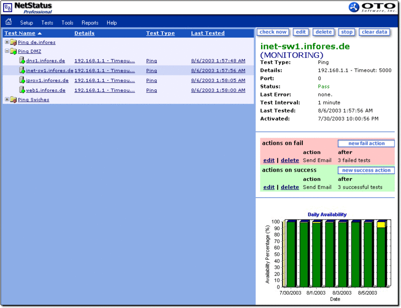Screen dimensions: 401x308
Task: Click the Activated value 7/30/2003 10:00:56 PM
Action: coord(348,118)
